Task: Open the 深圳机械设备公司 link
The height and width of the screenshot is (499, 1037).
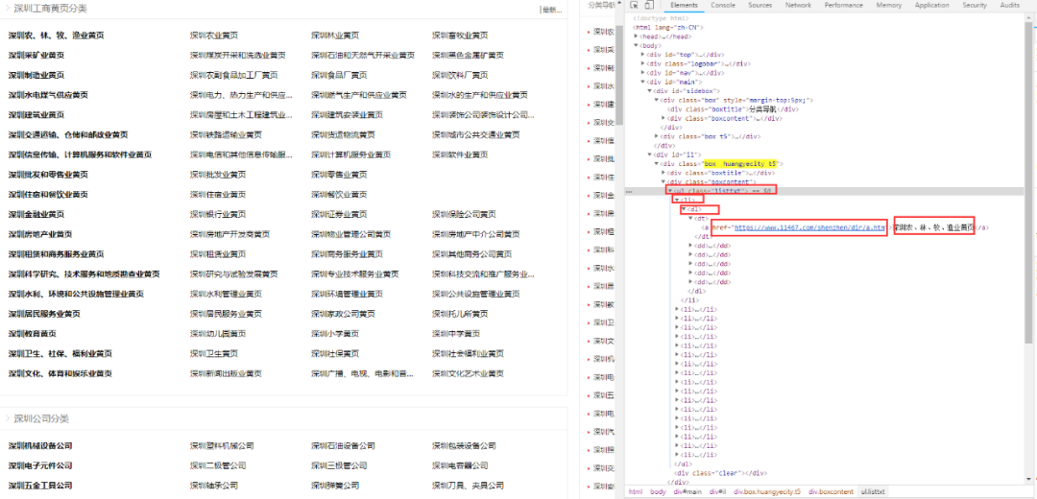Action: pyautogui.click(x=40, y=446)
